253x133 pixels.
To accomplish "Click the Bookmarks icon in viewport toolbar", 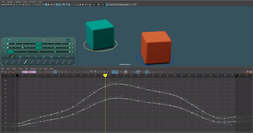I will coord(11,5).
